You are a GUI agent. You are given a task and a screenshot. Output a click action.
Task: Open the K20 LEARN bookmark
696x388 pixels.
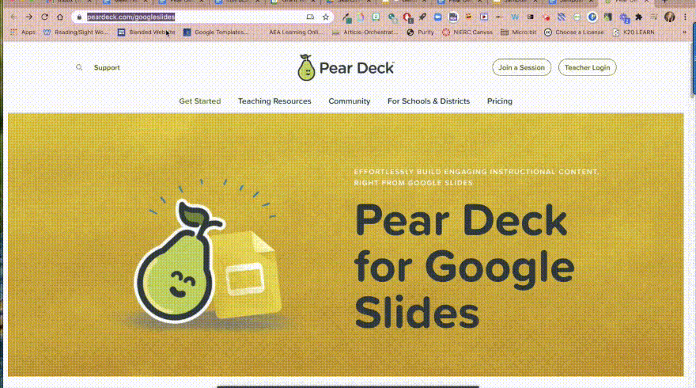(634, 32)
